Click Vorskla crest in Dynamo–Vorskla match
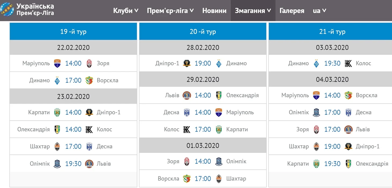This screenshot has height=188, width=392. click(89, 80)
